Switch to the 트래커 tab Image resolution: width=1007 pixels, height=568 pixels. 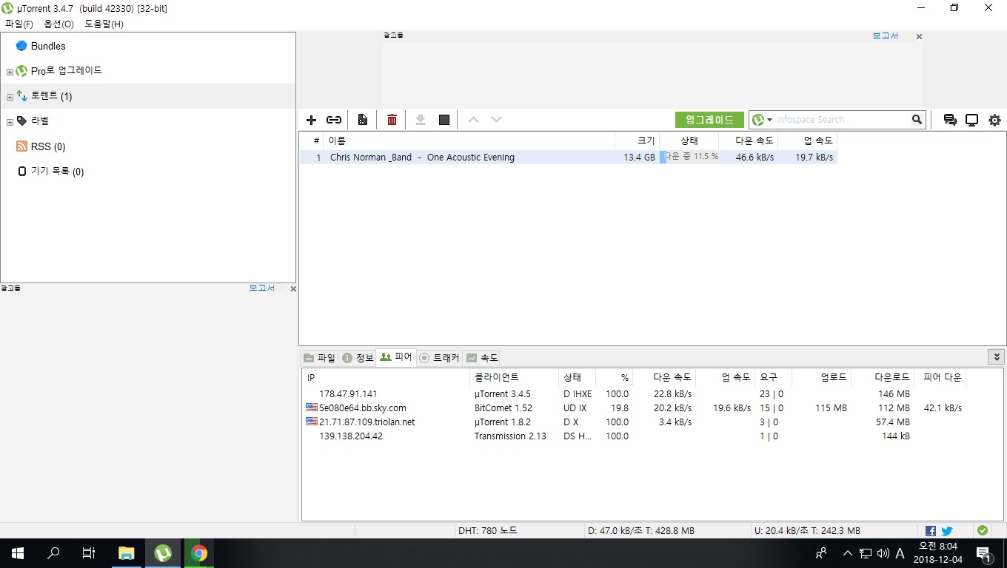point(439,358)
